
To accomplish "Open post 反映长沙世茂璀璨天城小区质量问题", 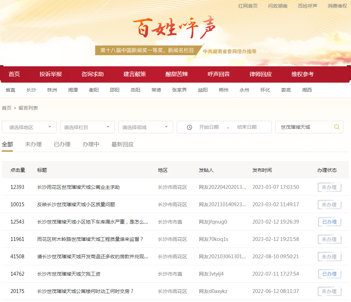I will 76,204.
